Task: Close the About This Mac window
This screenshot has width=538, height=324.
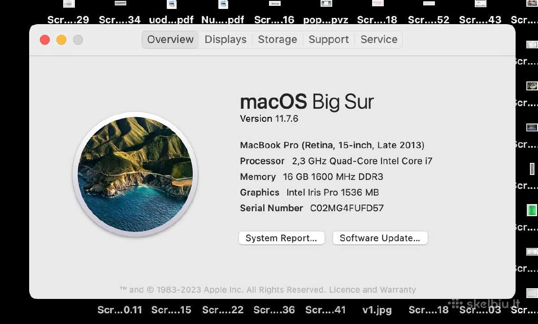Action: [45, 40]
